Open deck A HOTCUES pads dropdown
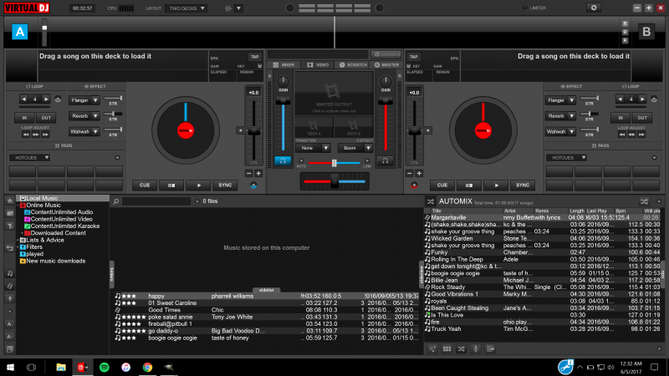669x376 pixels. 29,158
